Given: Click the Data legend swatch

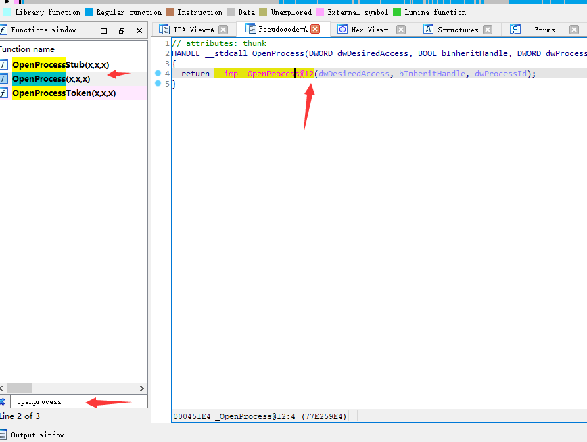Looking at the screenshot, I should [x=231, y=12].
